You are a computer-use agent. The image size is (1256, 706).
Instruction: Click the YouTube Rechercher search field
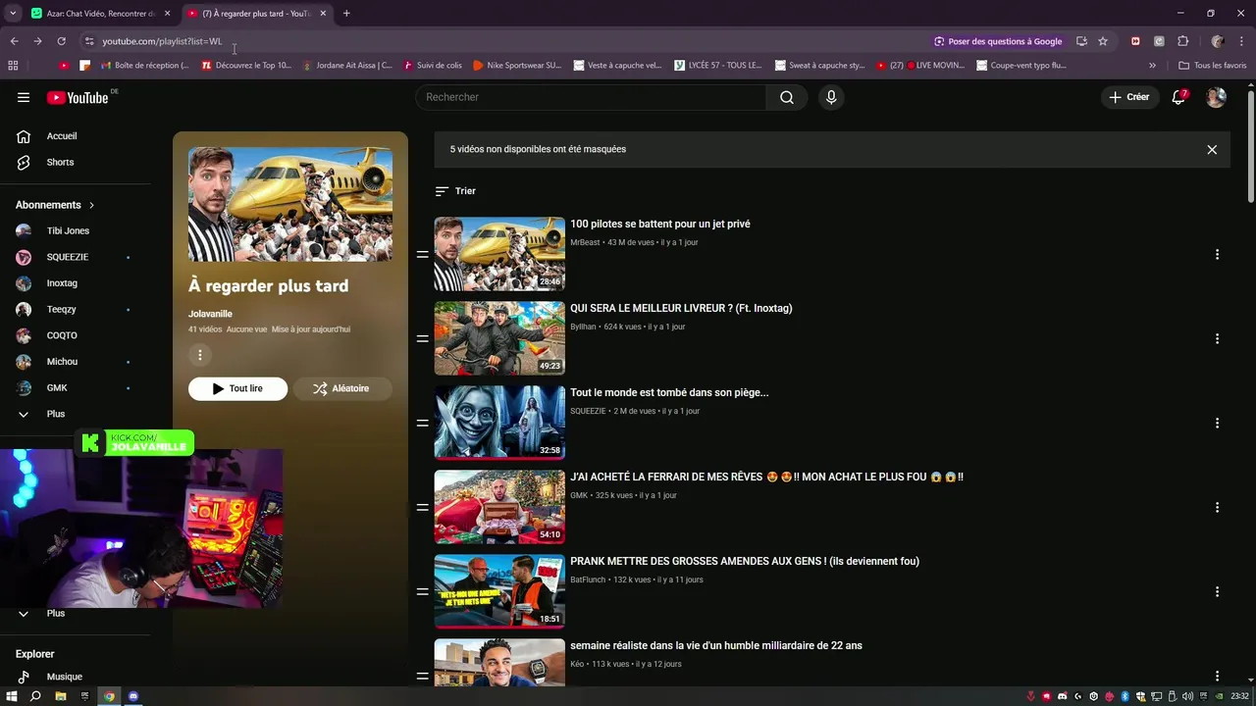point(592,97)
